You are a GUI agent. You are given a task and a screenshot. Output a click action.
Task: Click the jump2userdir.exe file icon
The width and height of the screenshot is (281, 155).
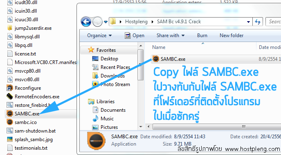coord(10,28)
